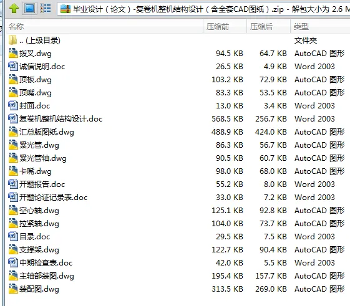
Task: Select file name 汇总版图纸.dwg
Action: (46, 132)
